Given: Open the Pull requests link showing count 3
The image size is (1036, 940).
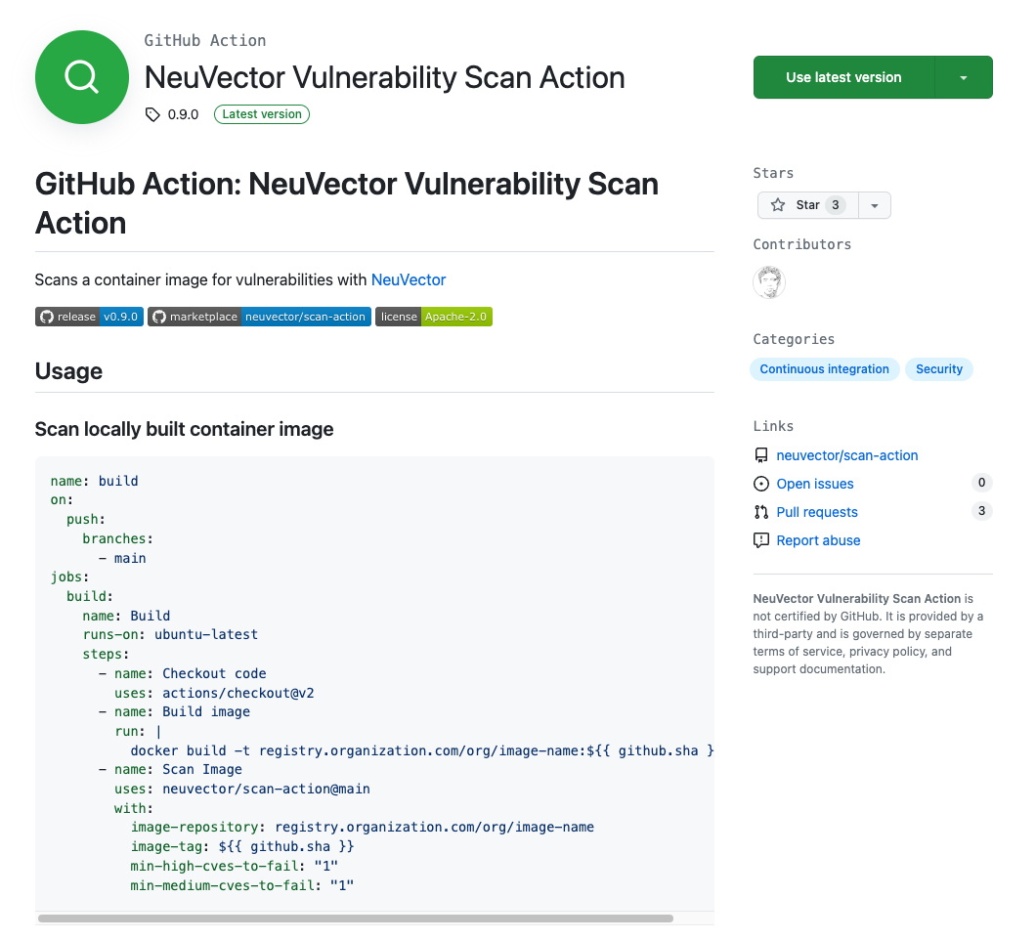Looking at the screenshot, I should pyautogui.click(x=816, y=511).
